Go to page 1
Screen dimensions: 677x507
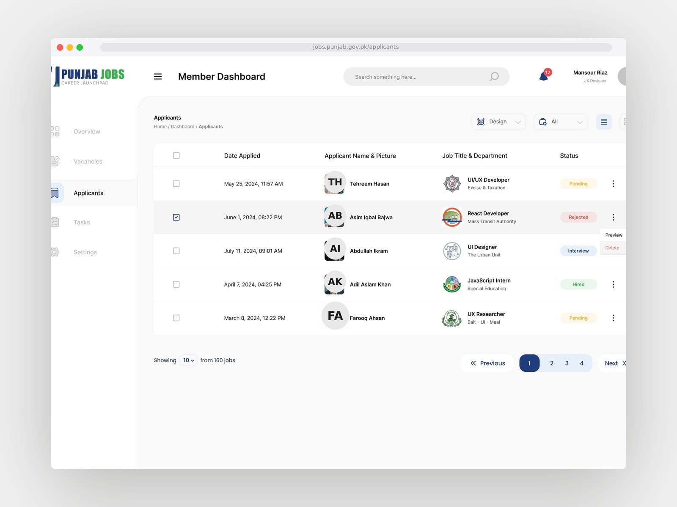529,363
